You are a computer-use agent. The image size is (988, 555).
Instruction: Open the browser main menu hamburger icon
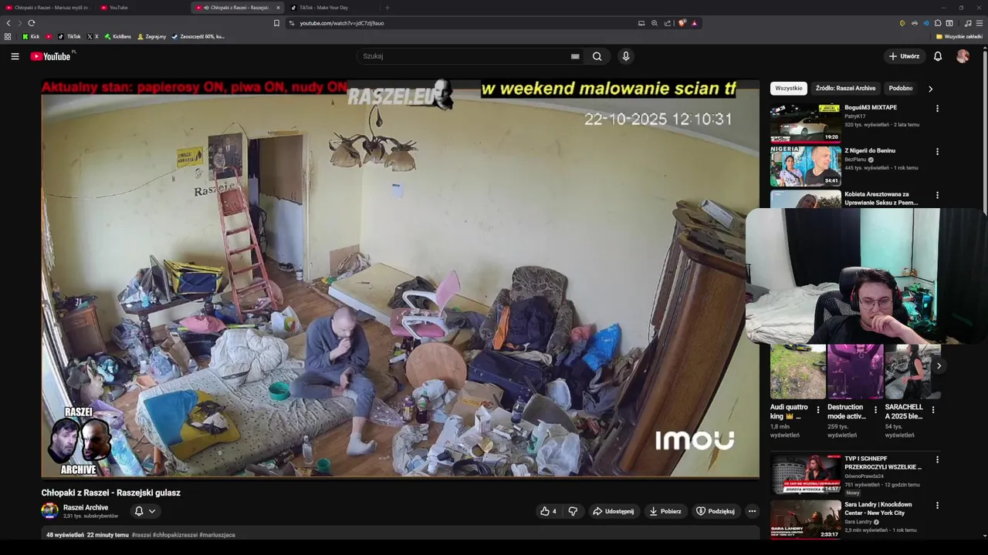[x=980, y=23]
